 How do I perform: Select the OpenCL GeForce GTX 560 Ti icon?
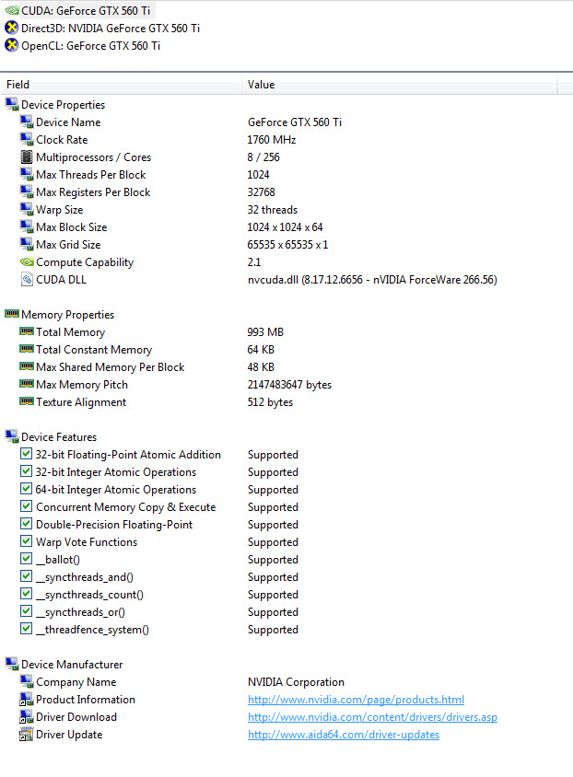pos(11,46)
